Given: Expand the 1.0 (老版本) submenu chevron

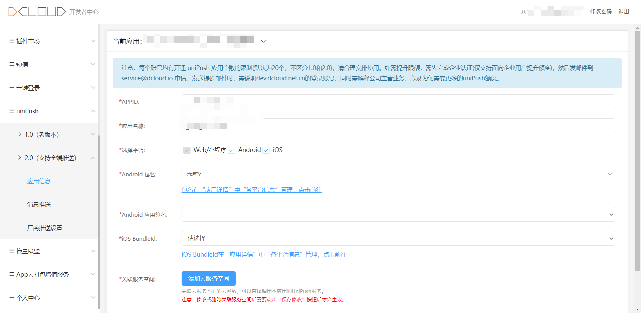Looking at the screenshot, I should click(93, 134).
